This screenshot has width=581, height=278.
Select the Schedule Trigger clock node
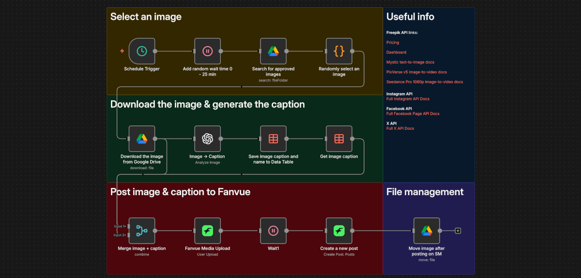coord(142,51)
